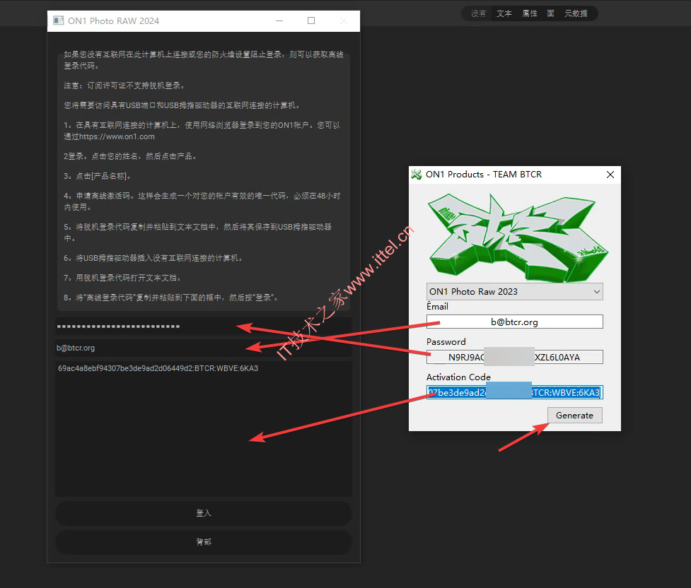Viewport: 691px width, 588px height.
Task: Select the 没有 tab at top
Action: pyautogui.click(x=478, y=13)
